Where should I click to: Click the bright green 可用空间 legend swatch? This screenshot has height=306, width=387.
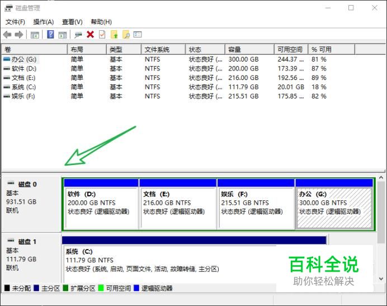coord(101,288)
